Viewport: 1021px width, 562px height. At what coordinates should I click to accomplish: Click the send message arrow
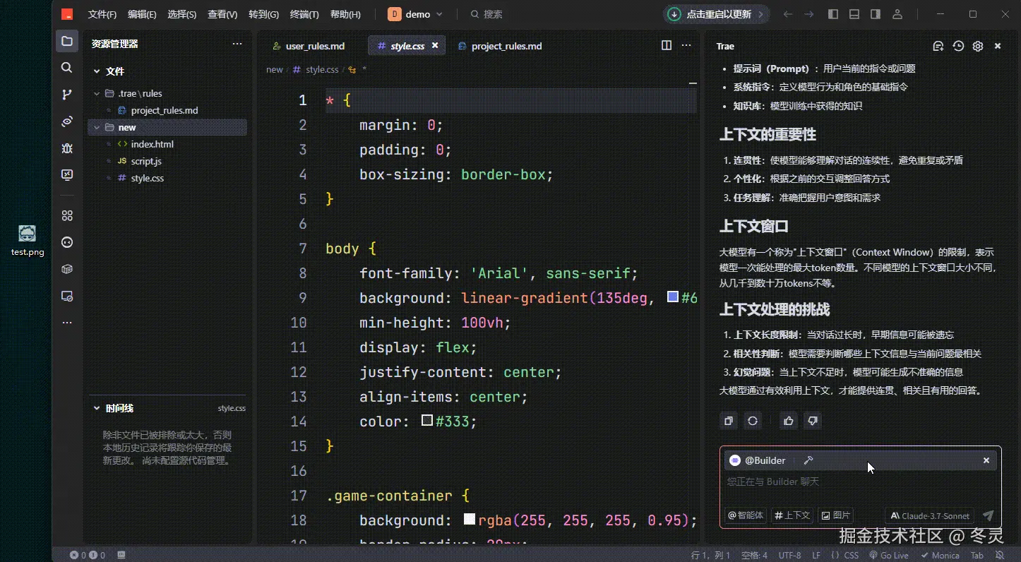(x=988, y=515)
